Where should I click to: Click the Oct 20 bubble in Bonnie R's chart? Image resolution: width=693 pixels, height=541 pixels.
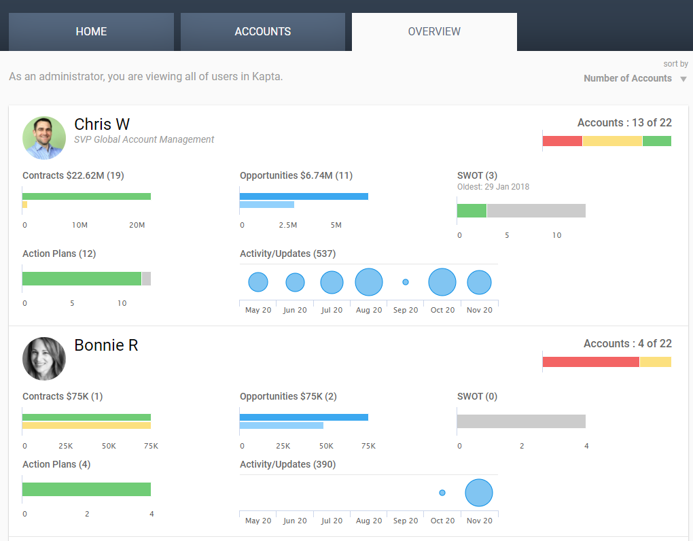(442, 492)
